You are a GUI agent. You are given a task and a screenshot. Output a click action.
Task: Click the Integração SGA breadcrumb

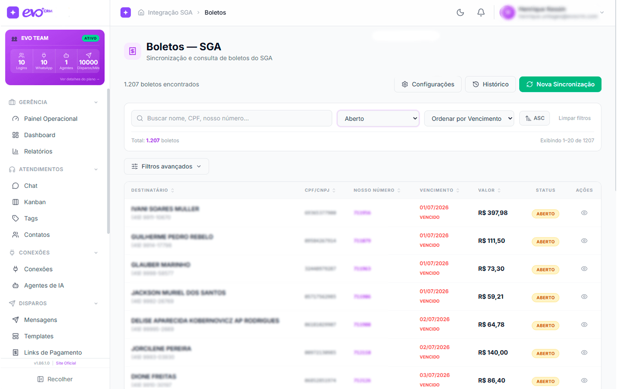pos(170,12)
